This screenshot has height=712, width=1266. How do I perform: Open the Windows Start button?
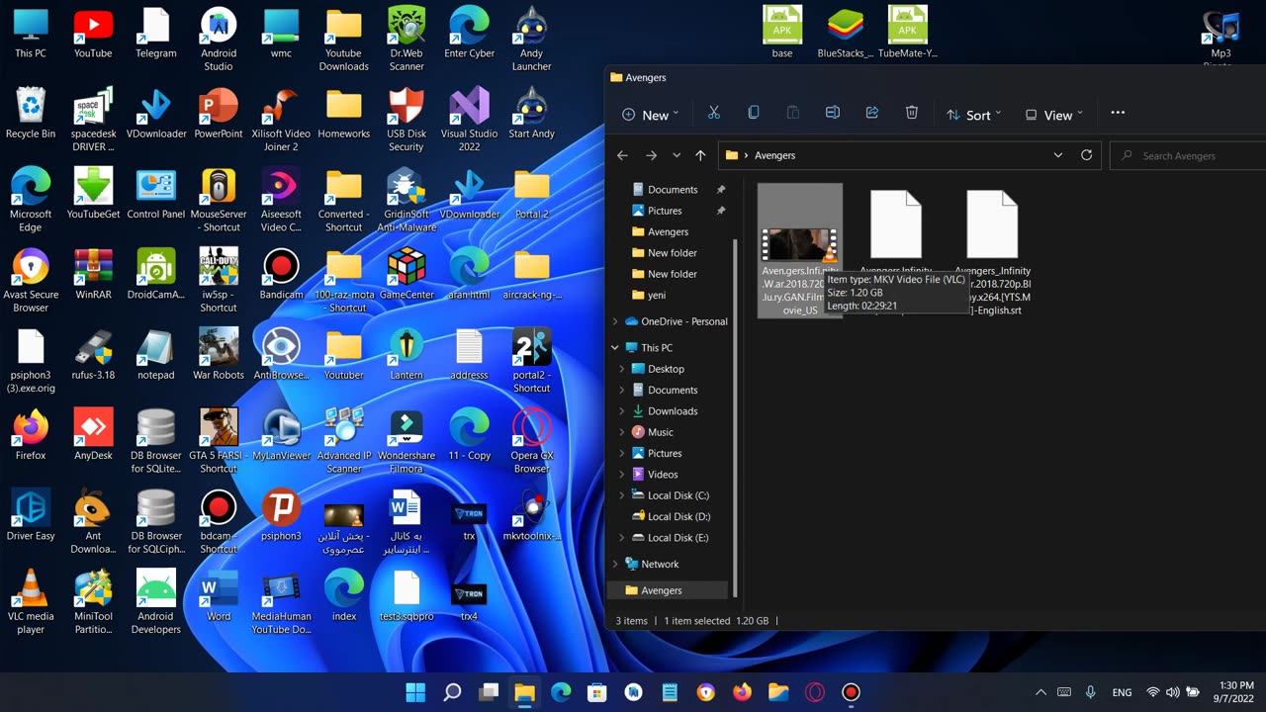[415, 692]
